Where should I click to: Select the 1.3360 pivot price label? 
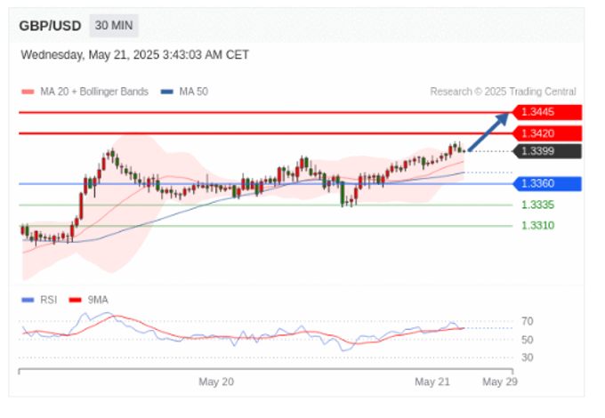click(547, 183)
